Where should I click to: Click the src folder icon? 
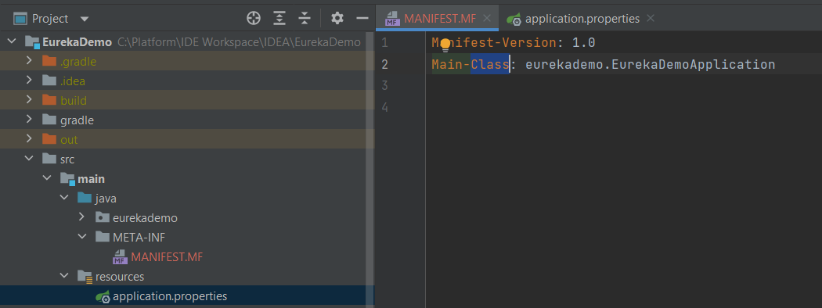click(x=49, y=159)
